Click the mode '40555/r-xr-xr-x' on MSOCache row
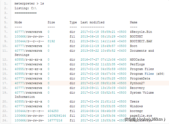This screenshot has width=169, height=124. 28,60
